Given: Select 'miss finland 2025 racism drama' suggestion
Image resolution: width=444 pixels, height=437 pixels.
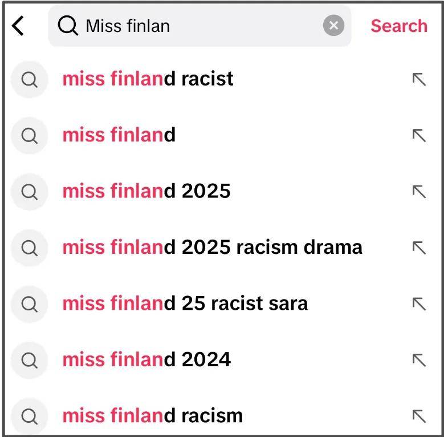Looking at the screenshot, I should coord(212,247).
